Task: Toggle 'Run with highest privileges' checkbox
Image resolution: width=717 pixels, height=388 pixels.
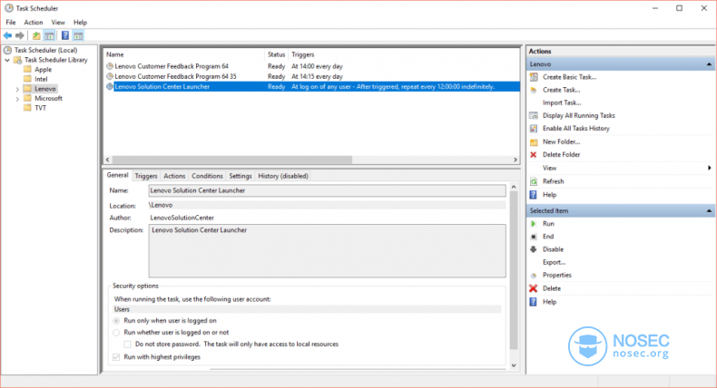Action: [x=116, y=357]
